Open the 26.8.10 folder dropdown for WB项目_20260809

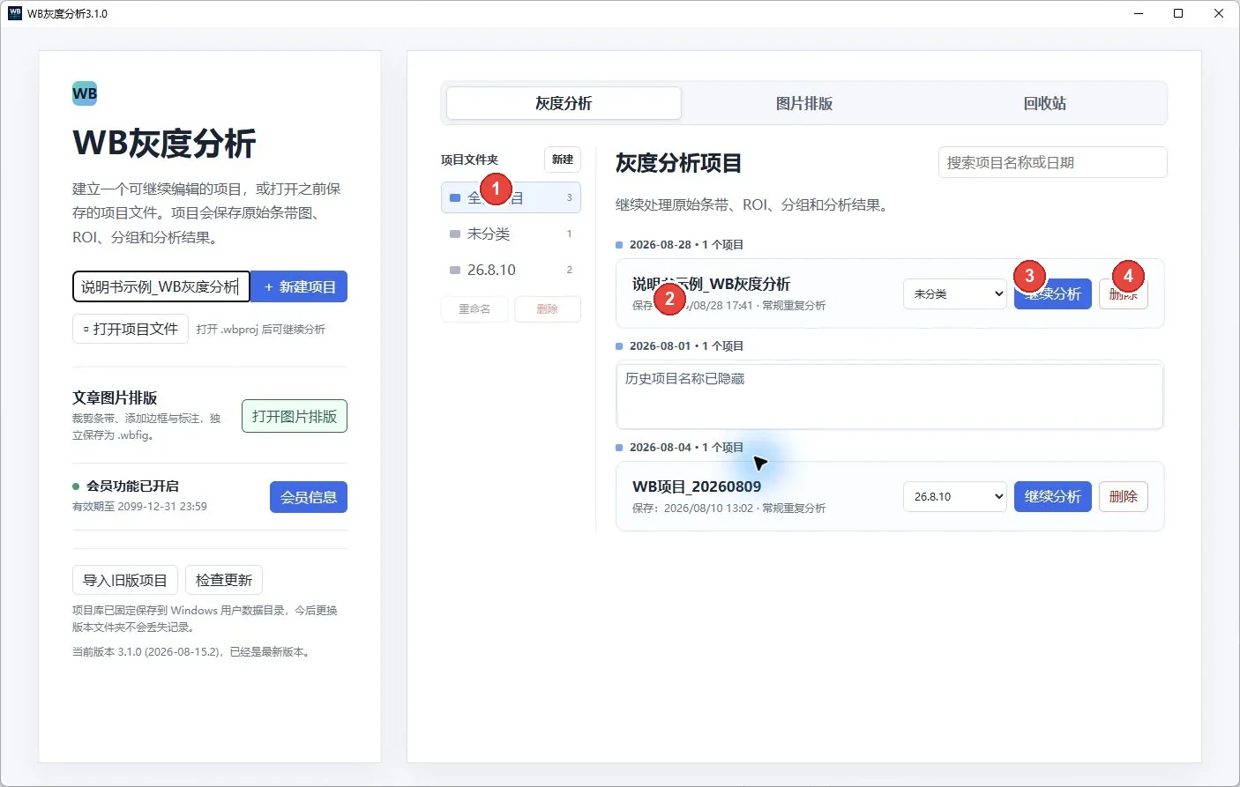[955, 497]
